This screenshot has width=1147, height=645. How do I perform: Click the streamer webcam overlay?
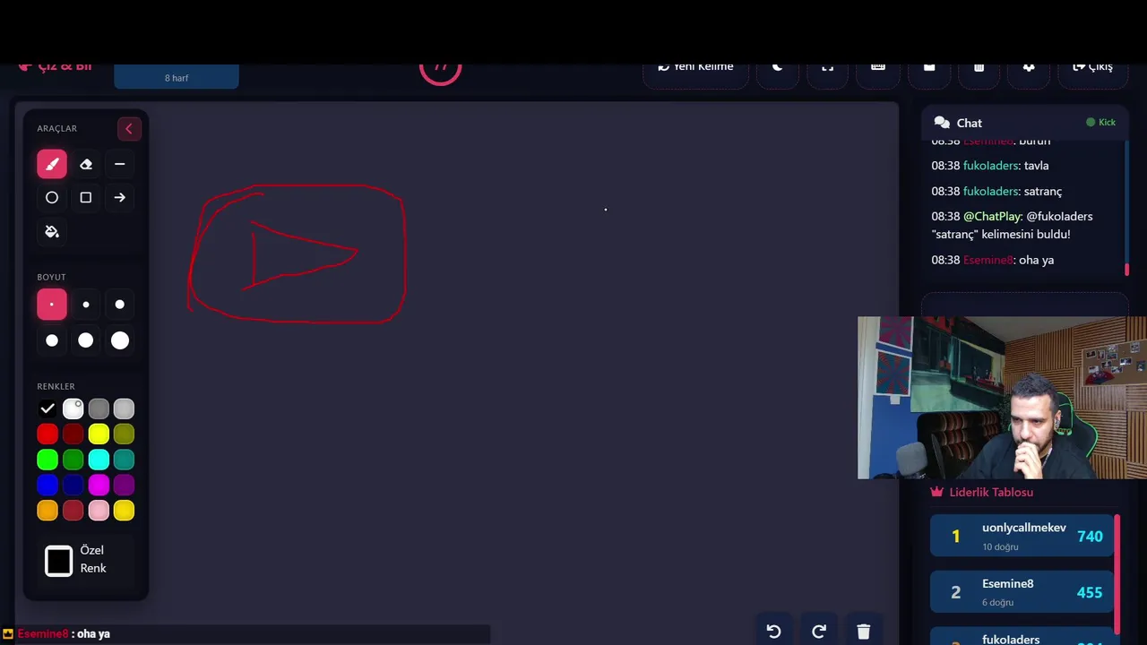click(x=1002, y=398)
